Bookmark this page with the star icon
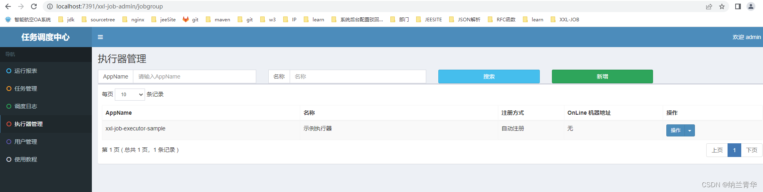The height and width of the screenshot is (192, 763). coord(722,6)
